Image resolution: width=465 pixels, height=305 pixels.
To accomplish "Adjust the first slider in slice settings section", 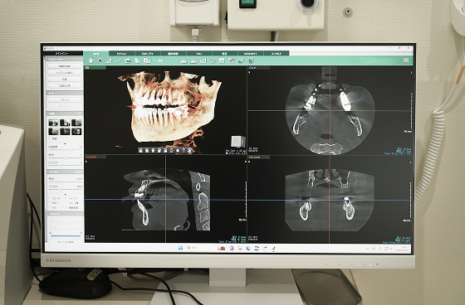I will coord(65,182).
